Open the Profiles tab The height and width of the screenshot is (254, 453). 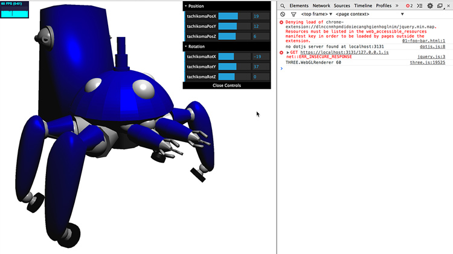[384, 5]
